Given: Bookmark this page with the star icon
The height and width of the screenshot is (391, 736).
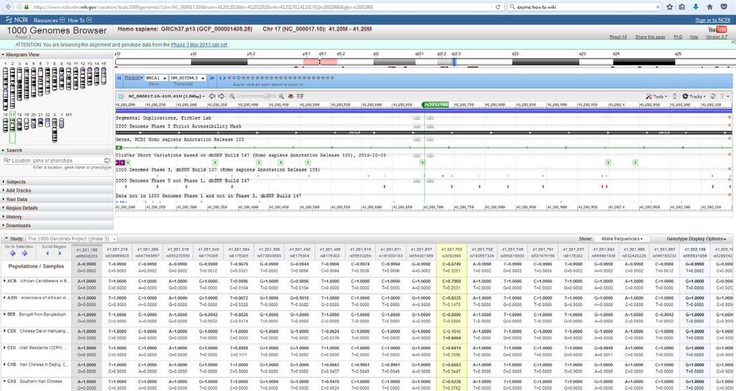Looking at the screenshot, I should click(x=669, y=7).
